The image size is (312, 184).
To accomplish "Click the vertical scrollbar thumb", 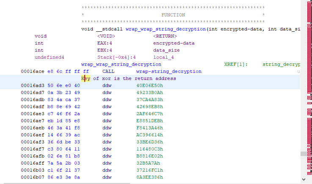I will [304, 154].
